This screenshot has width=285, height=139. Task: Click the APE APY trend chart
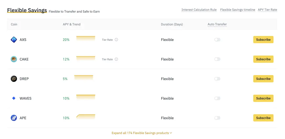tap(86, 117)
